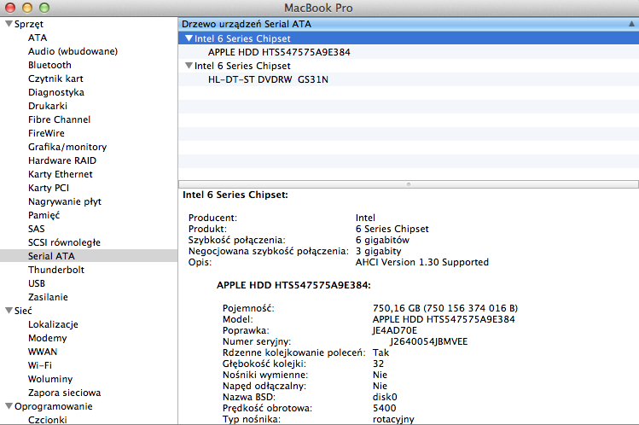
Task: Open Karty PCI entry
Action: (x=48, y=188)
